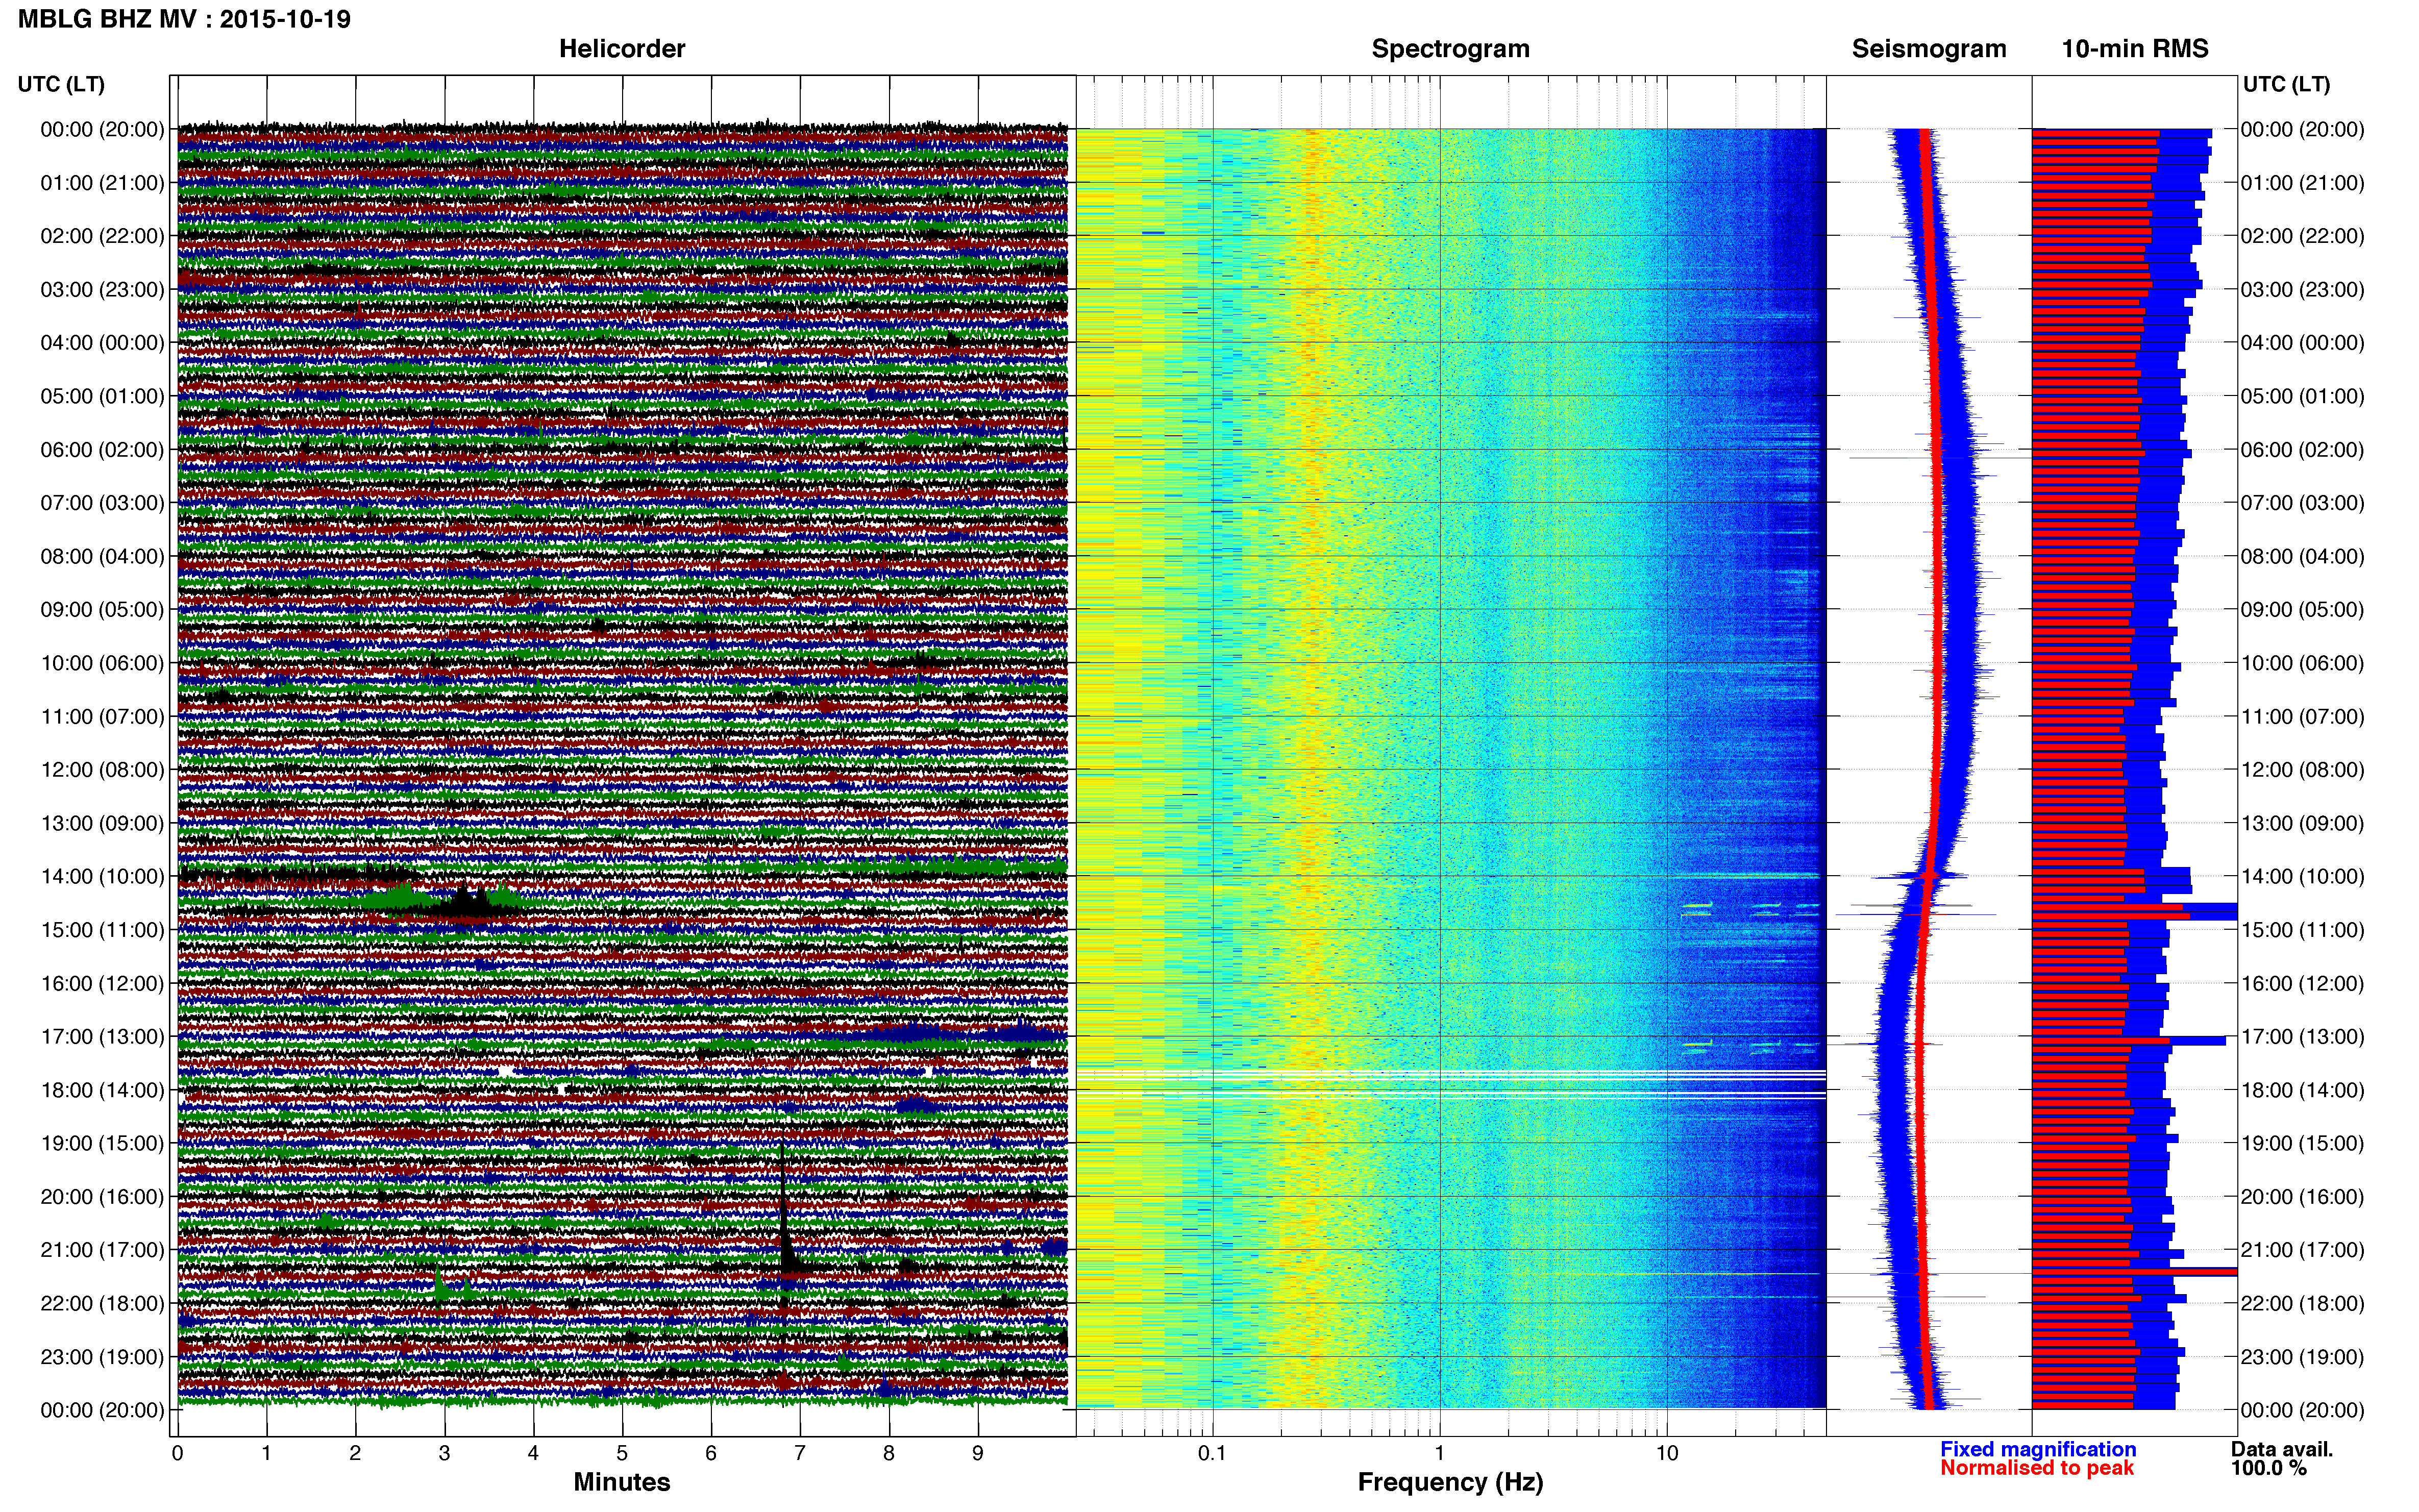Click left time label '23:00 (19:00)'
This screenshot has height=1512, width=2419.
pyautogui.click(x=102, y=1357)
